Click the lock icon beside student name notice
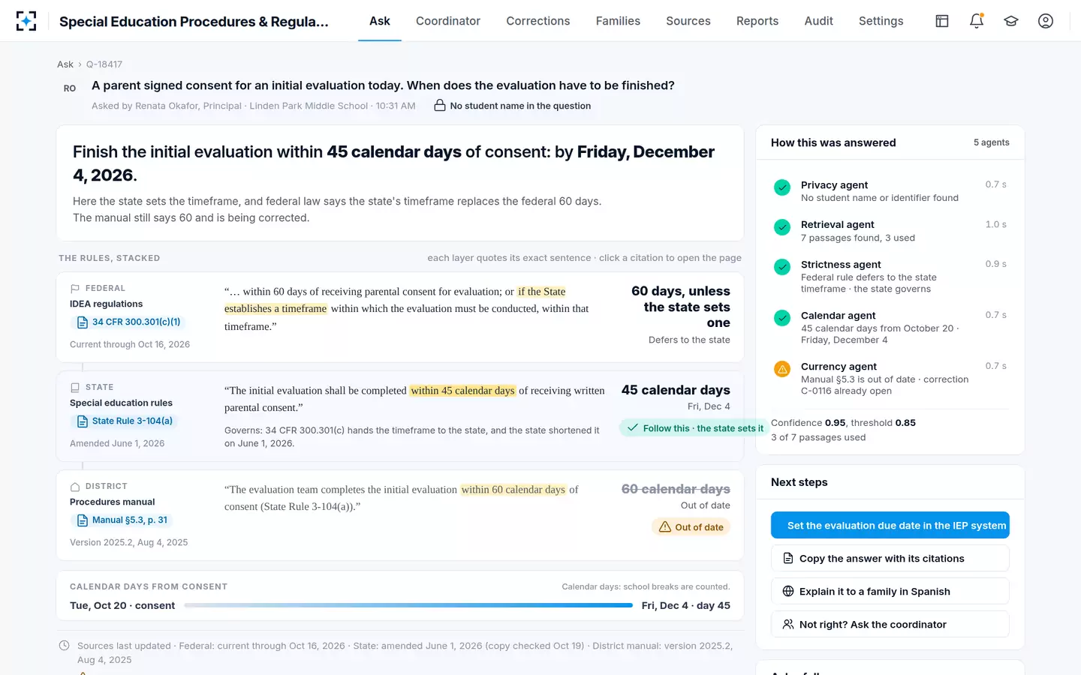 tap(440, 106)
